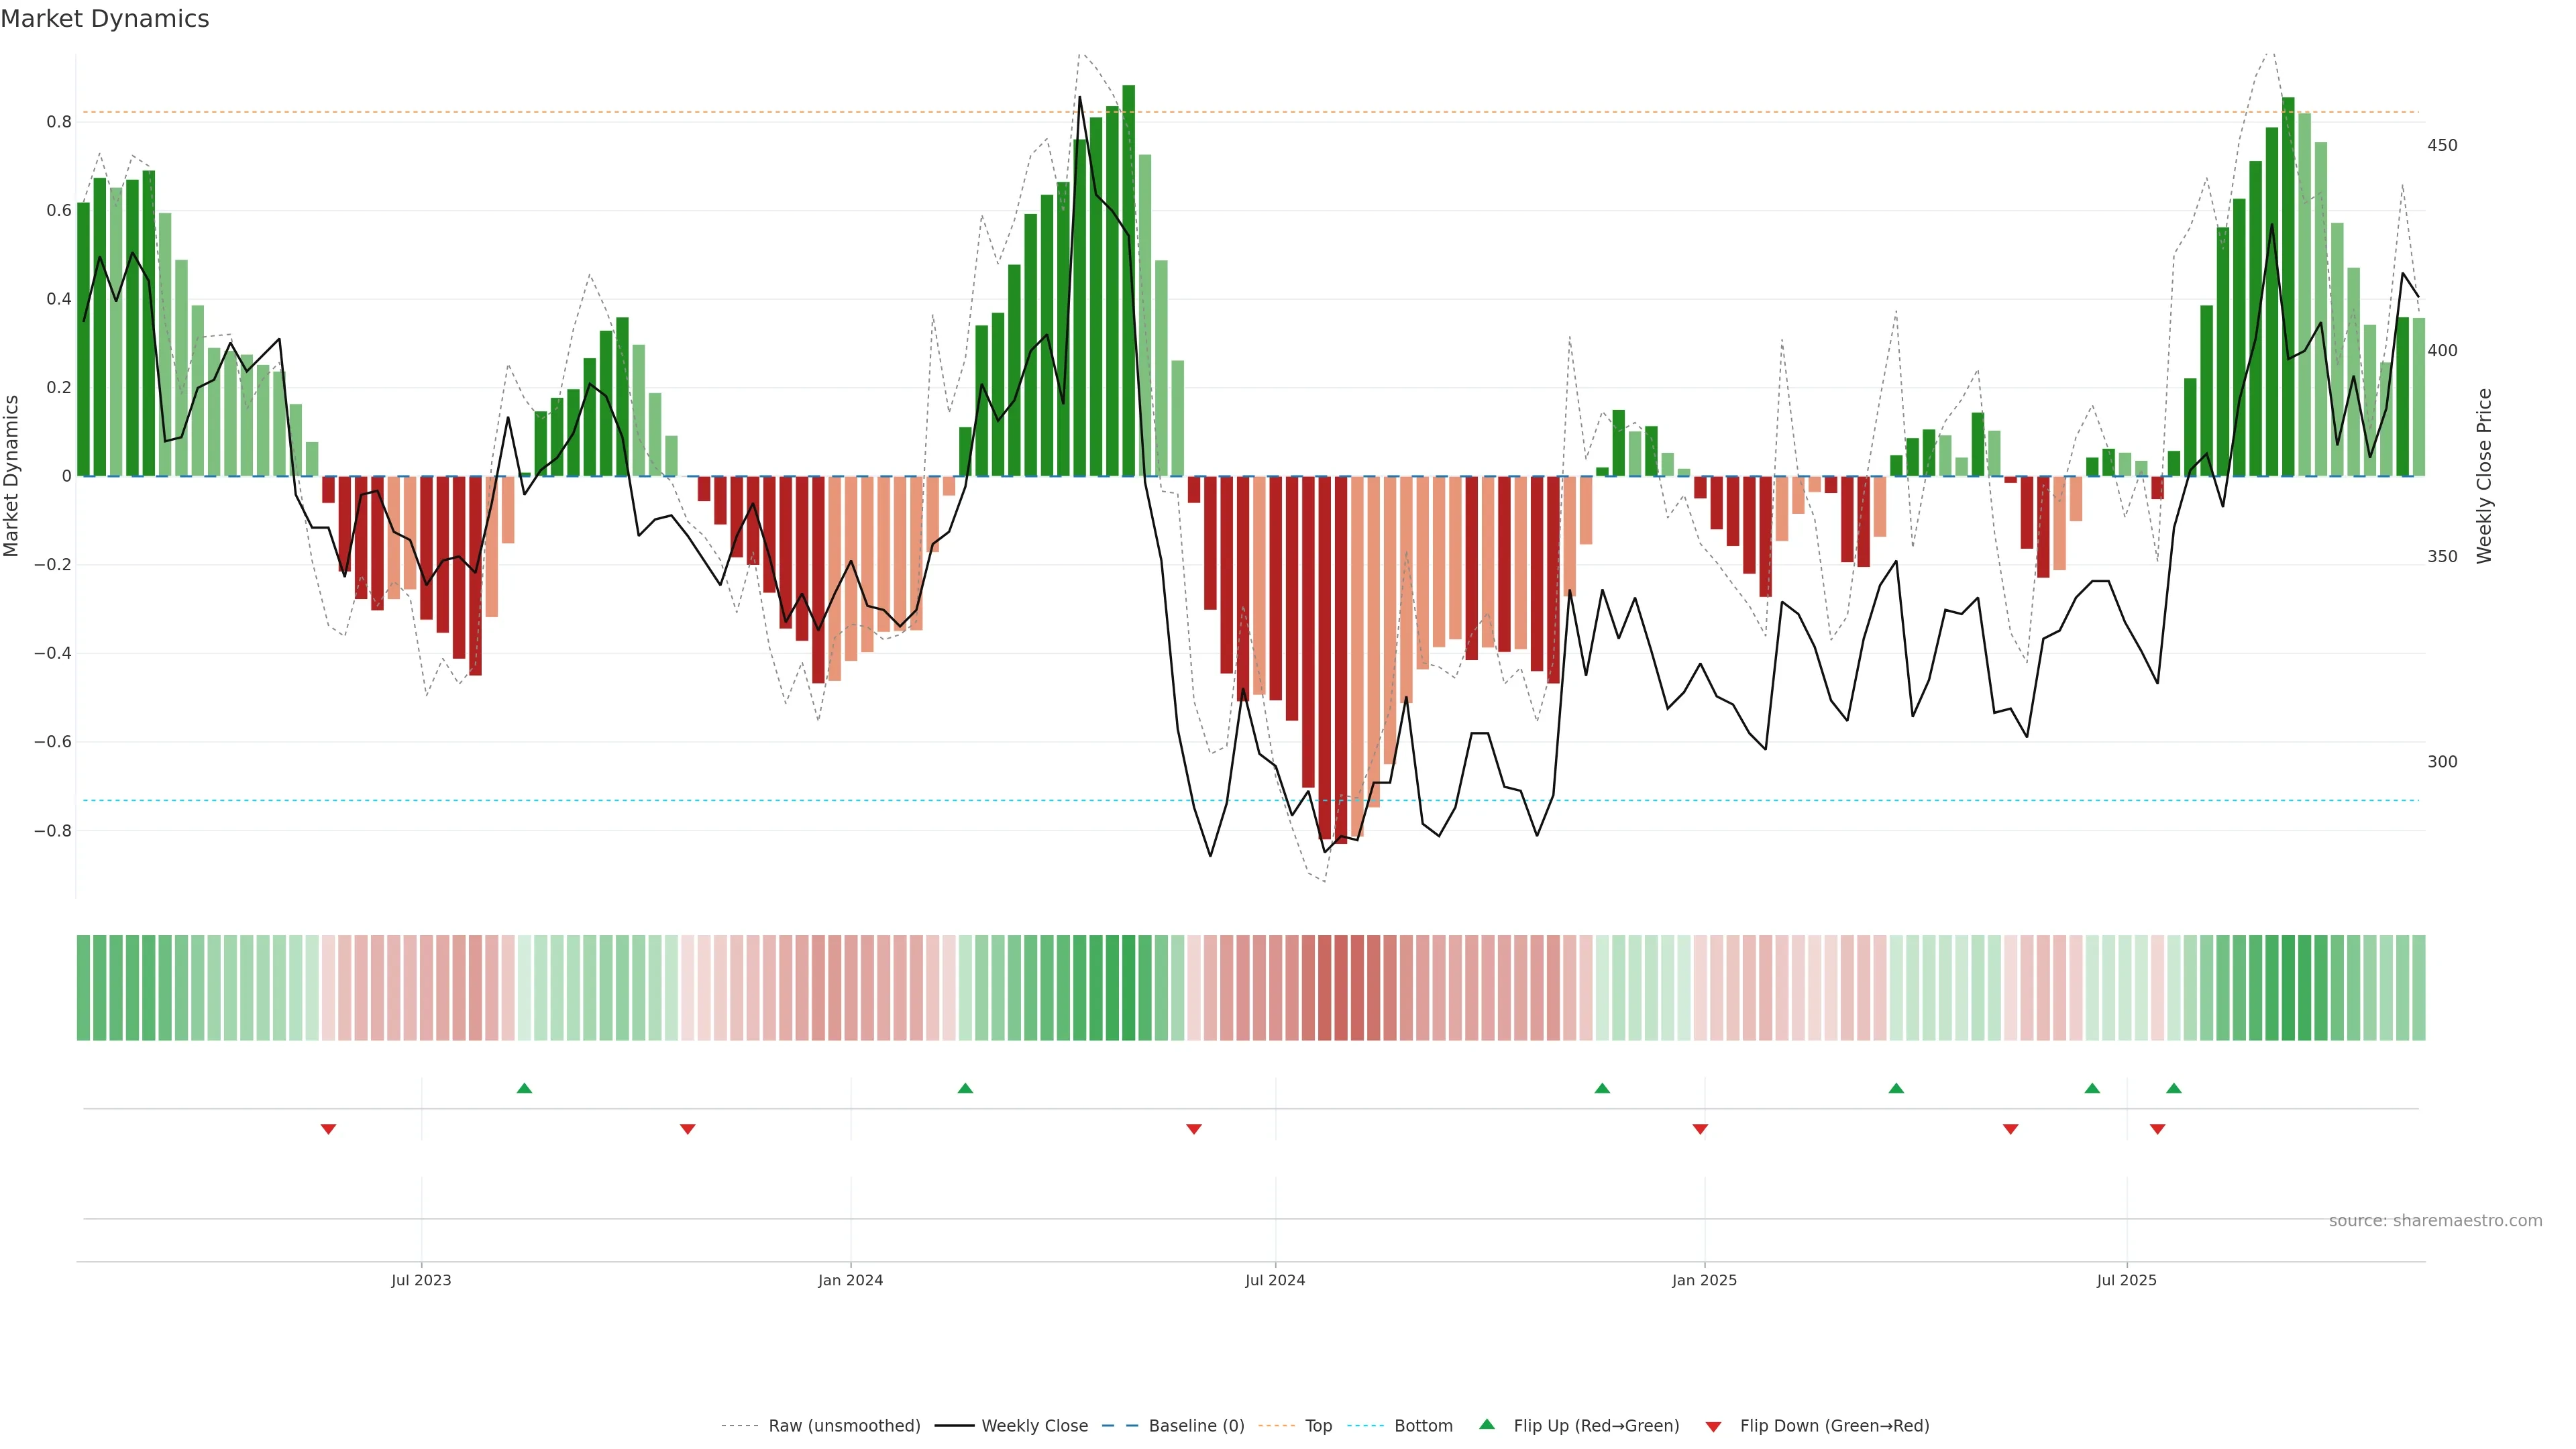Screen dimensions: 2576x1449
Task: Click the Jan 2024 x-axis label
Action: 850,1280
